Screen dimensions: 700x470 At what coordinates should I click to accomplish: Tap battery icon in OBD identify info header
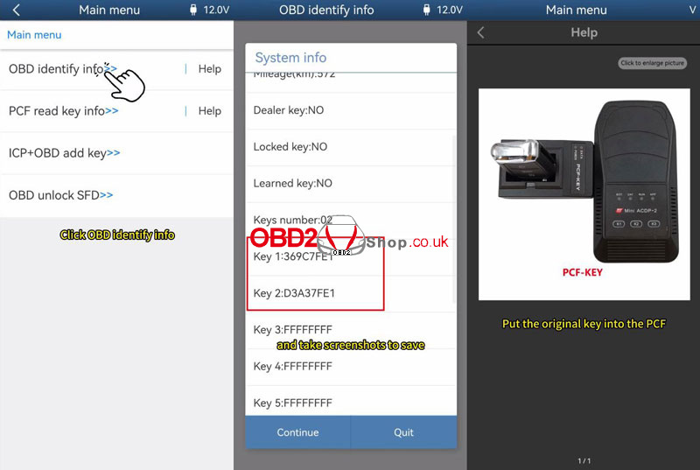coord(426,10)
